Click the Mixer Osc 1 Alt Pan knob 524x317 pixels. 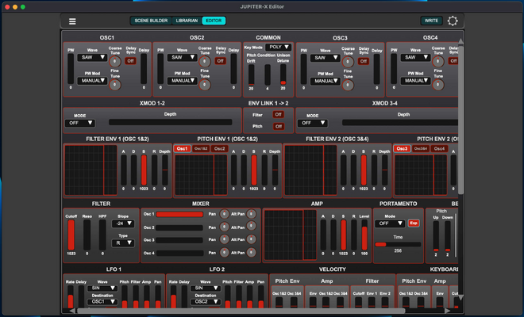(x=252, y=214)
